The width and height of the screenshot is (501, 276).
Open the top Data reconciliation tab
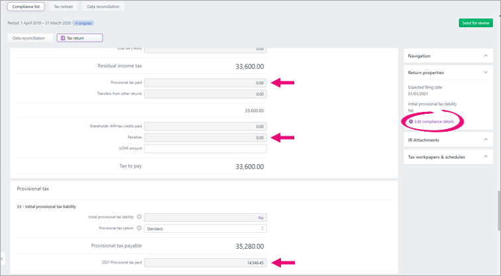[103, 7]
